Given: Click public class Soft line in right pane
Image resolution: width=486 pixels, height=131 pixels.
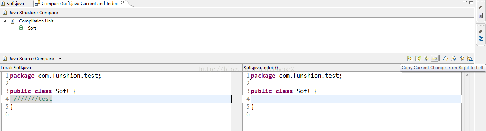Looking at the screenshot, I should 284,91.
